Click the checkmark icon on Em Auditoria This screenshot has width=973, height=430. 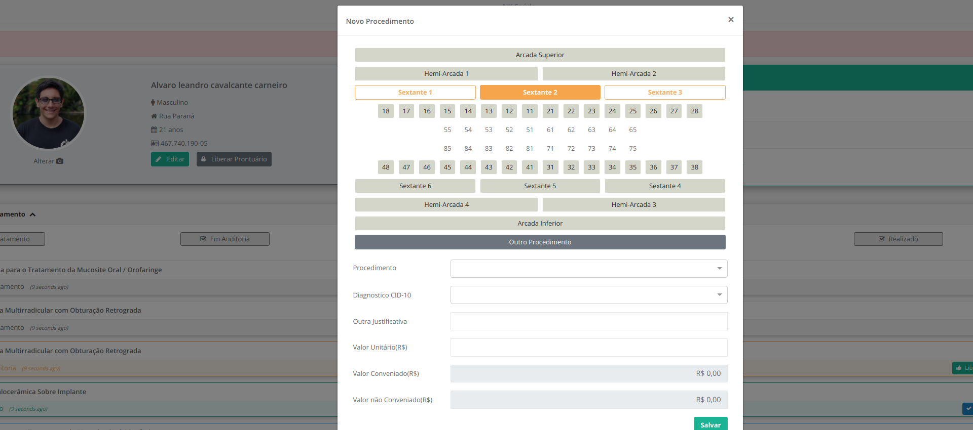coord(203,239)
